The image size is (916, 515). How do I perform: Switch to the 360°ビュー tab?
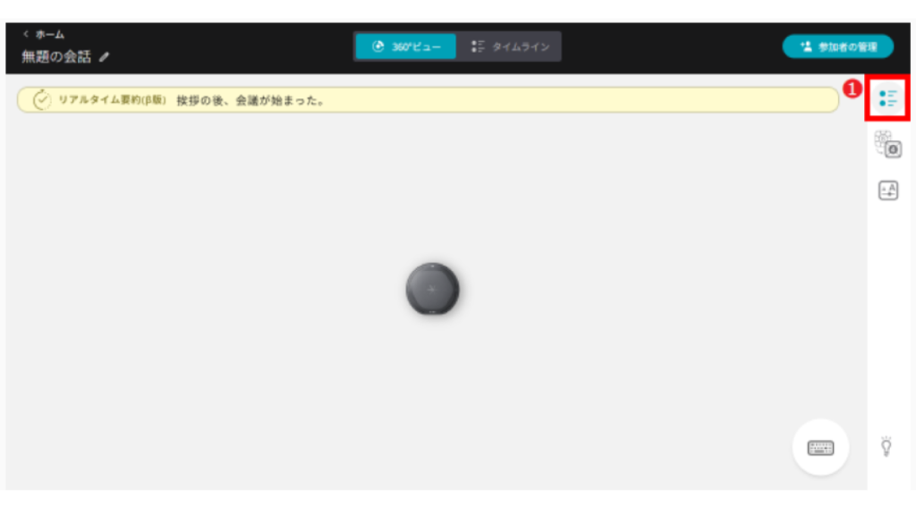(x=406, y=46)
